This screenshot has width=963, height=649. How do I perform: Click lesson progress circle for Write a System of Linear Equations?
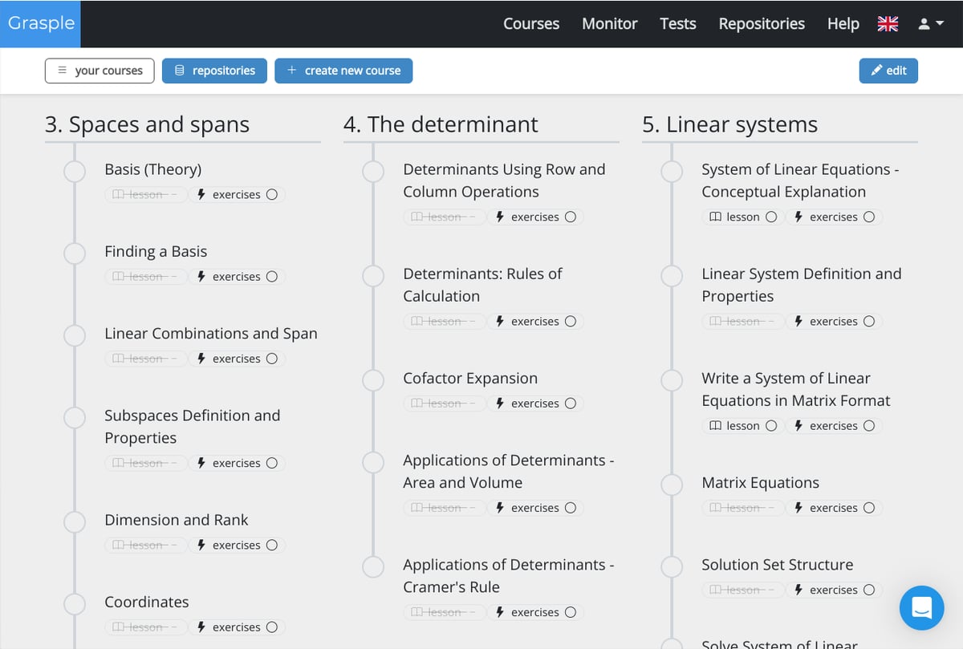tap(771, 426)
